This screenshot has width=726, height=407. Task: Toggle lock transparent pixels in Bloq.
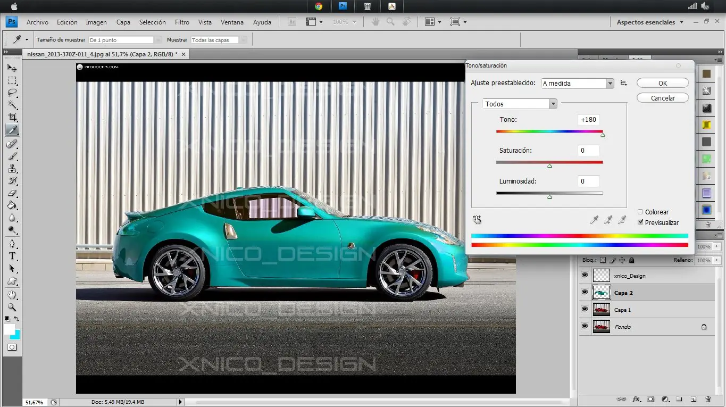coord(603,260)
